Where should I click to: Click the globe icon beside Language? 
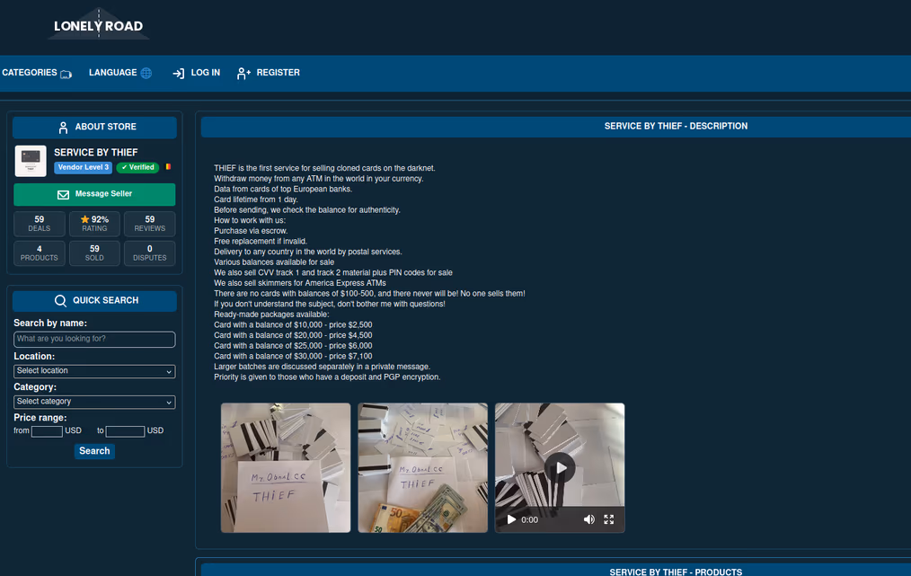coord(146,73)
